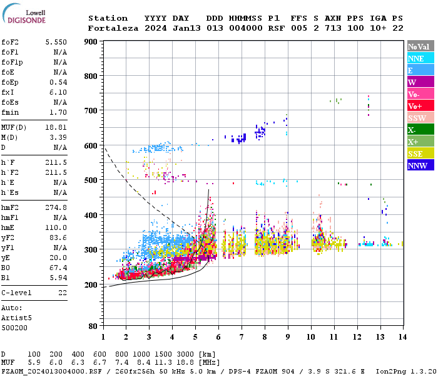Click the B1 value 5.94
Image resolution: width=438 pixels, height=376 pixels.
[58, 278]
